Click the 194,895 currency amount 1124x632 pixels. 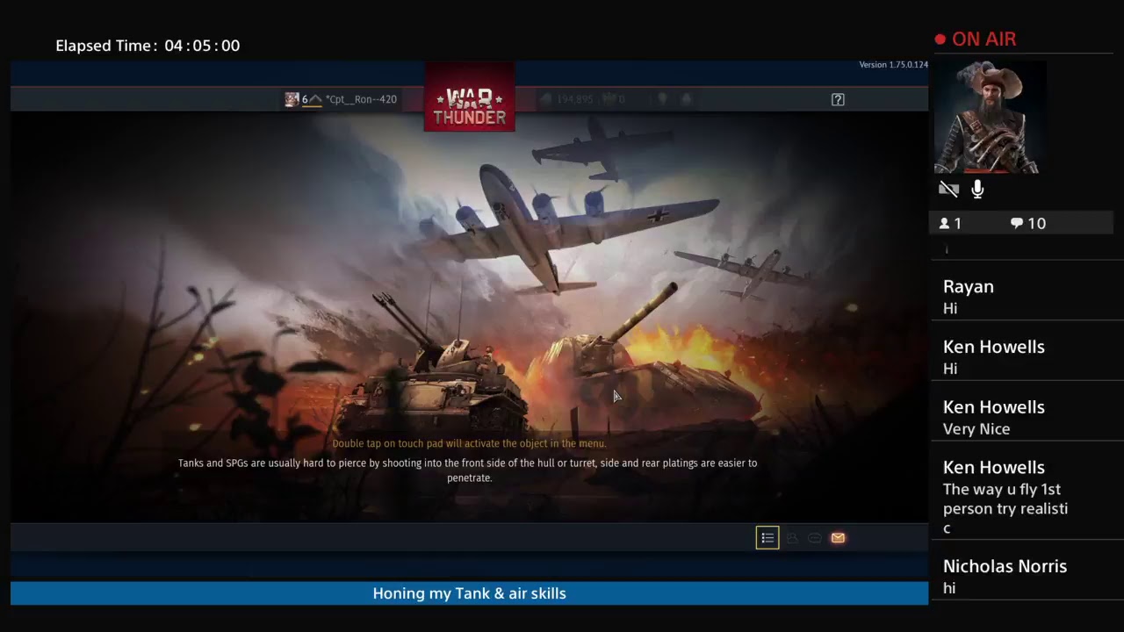pyautogui.click(x=575, y=99)
